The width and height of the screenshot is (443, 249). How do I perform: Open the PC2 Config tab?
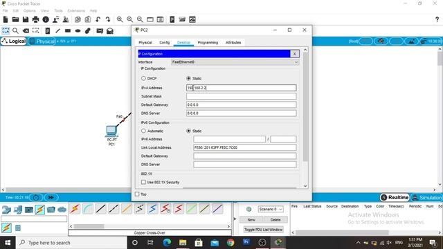point(165,42)
